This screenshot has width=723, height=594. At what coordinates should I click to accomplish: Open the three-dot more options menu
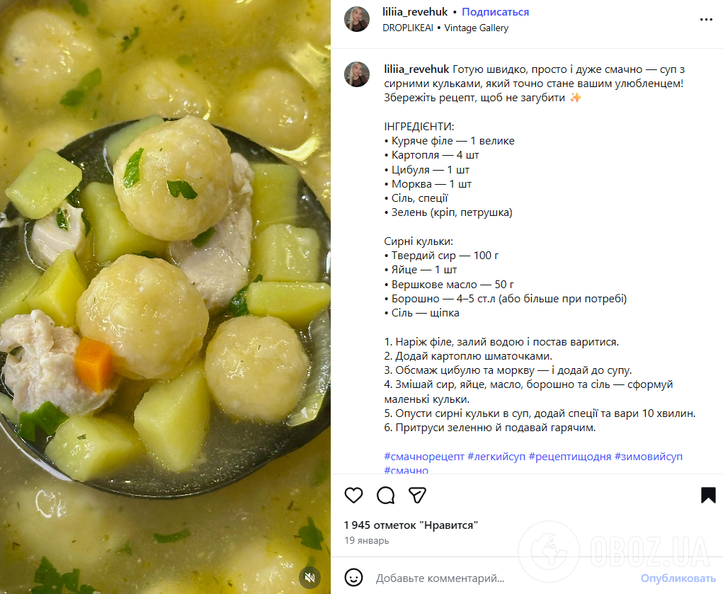[x=707, y=19]
